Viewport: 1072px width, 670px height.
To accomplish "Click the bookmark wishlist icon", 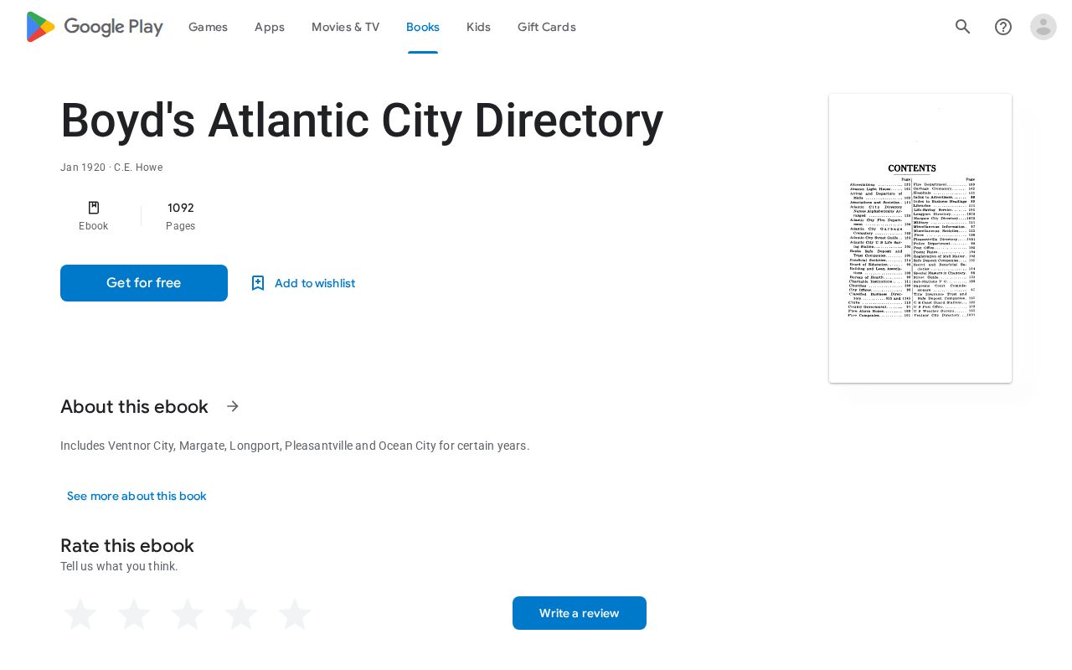I will 258,283.
